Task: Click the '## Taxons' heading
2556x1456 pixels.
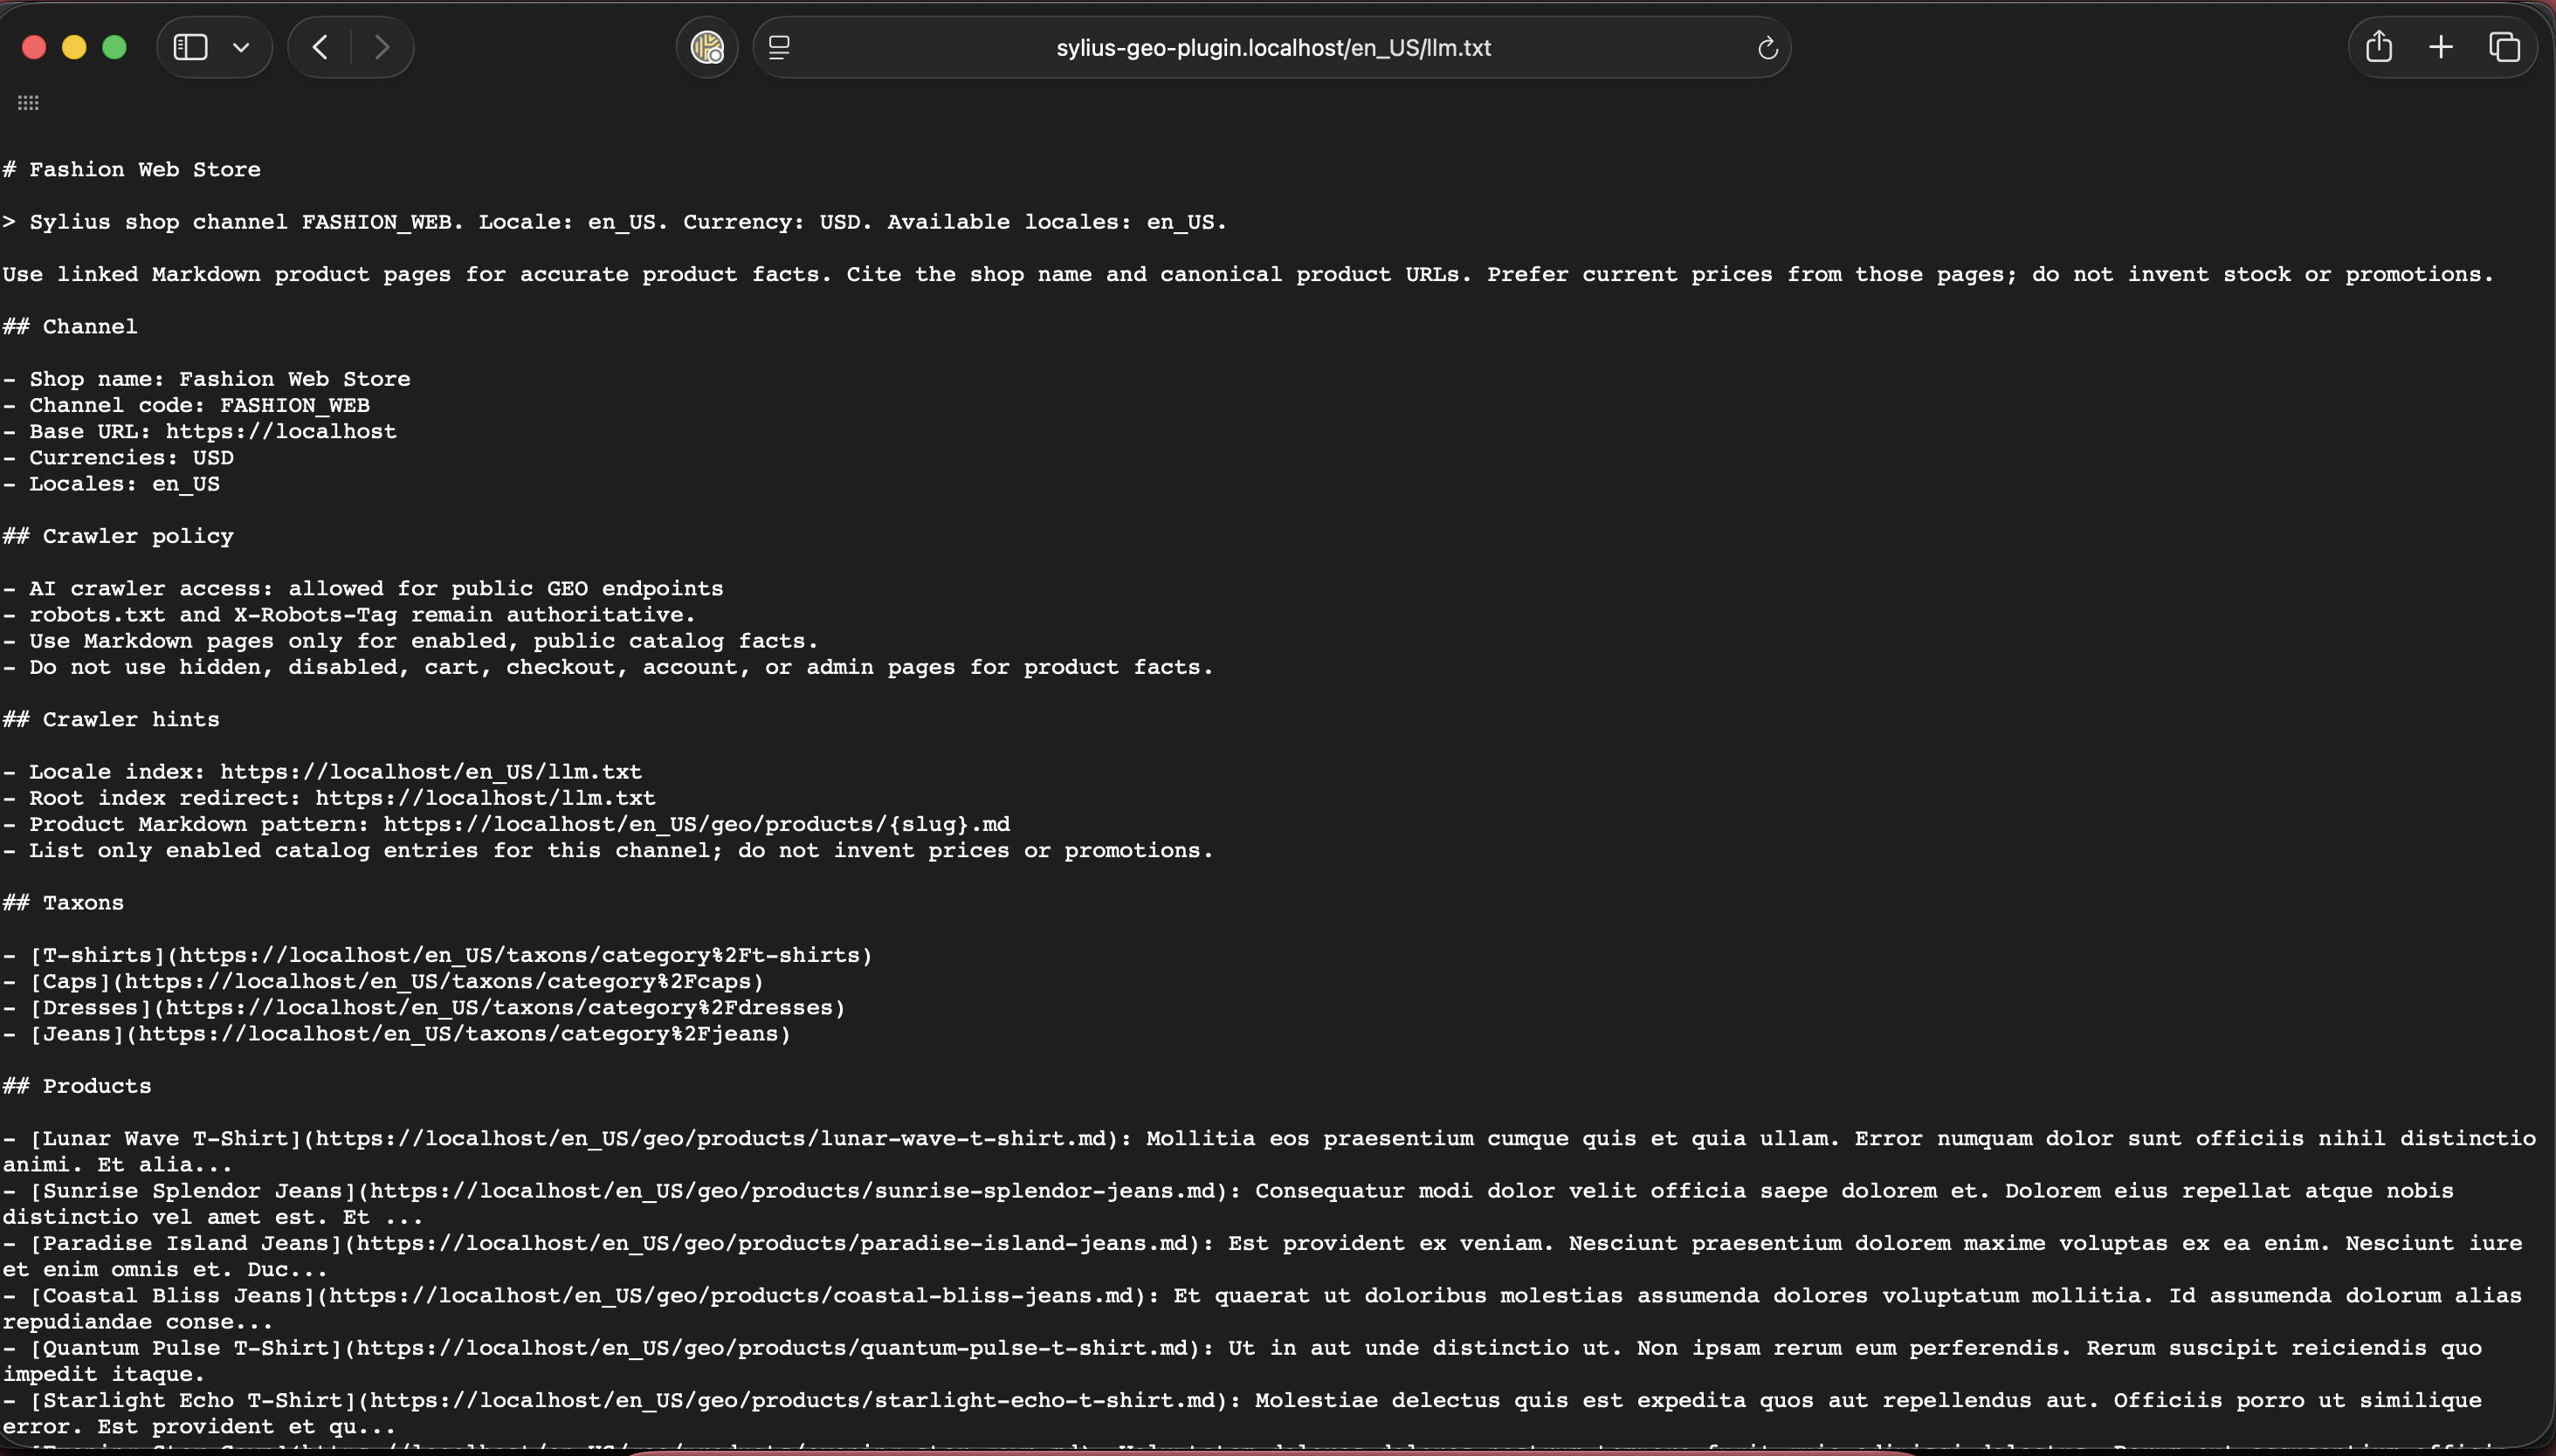Action: pos(63,902)
